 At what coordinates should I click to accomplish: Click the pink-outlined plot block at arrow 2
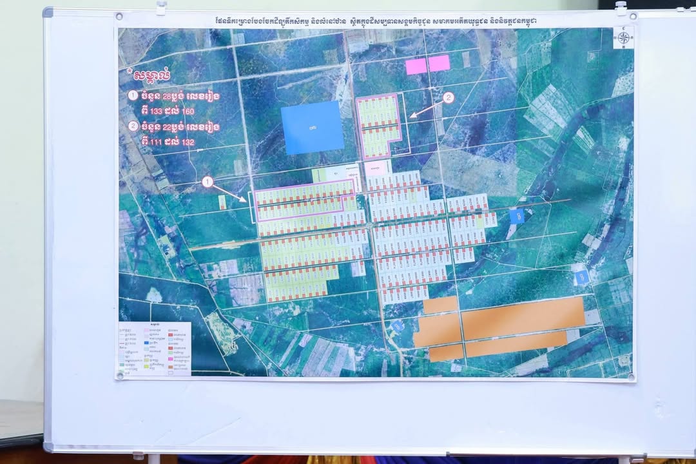point(378,126)
